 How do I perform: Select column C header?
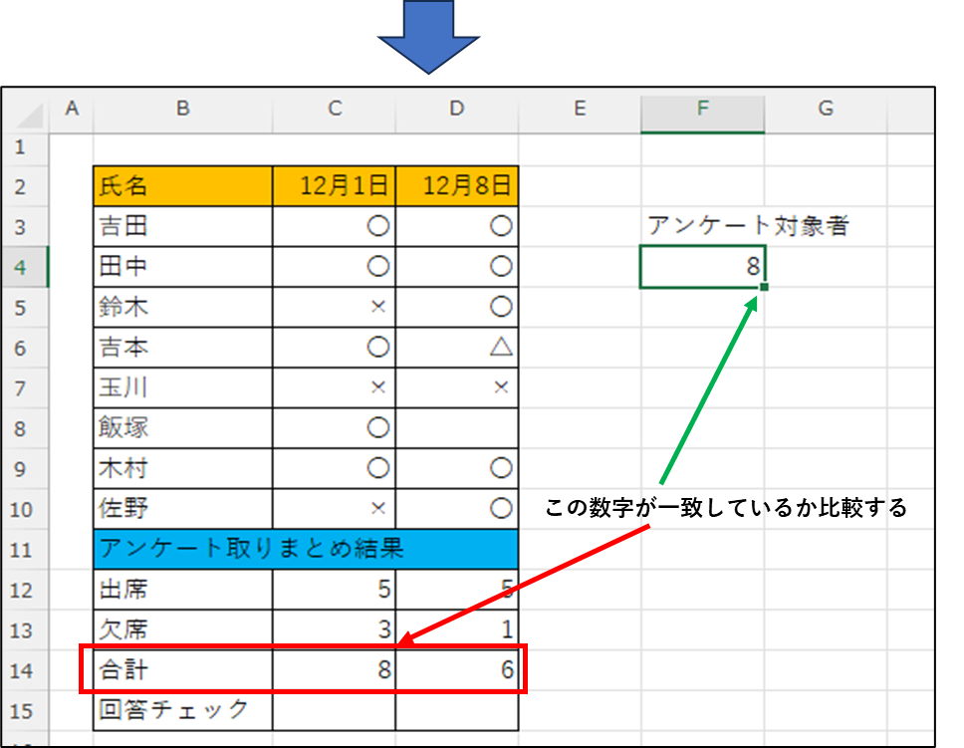tap(334, 109)
